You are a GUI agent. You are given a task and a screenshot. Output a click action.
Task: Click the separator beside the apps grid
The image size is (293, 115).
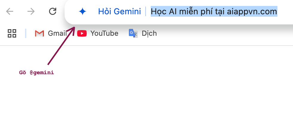26,33
